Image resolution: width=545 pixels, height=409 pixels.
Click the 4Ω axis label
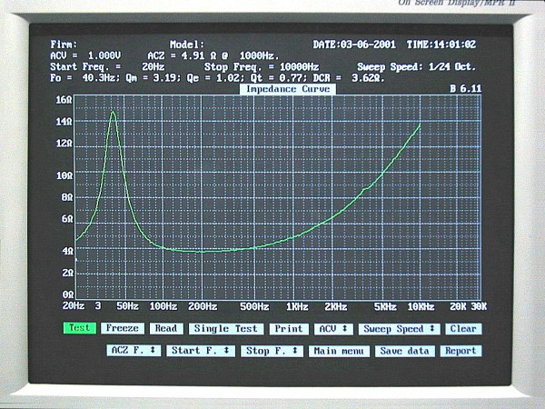pos(68,251)
